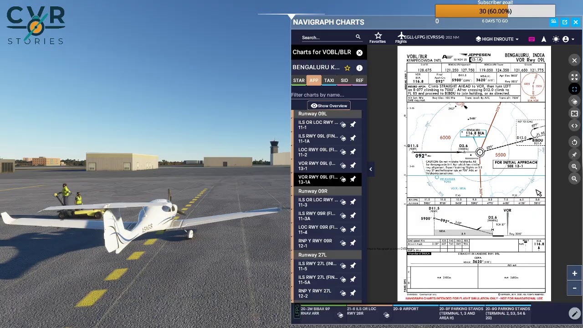The width and height of the screenshot is (583, 328).
Task: Switch to the SID charts tab
Action: click(344, 81)
